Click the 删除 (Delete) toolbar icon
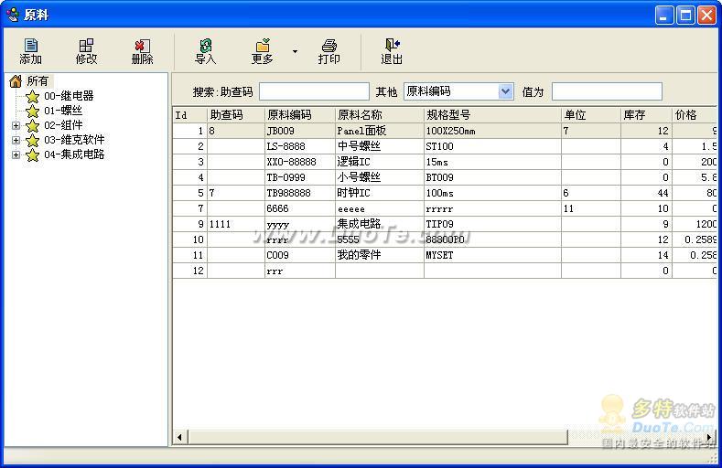This screenshot has height=468, width=722. [142, 51]
